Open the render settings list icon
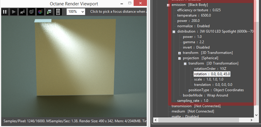Image resolution: width=261 pixels, height=127 pixels. click(x=58, y=12)
